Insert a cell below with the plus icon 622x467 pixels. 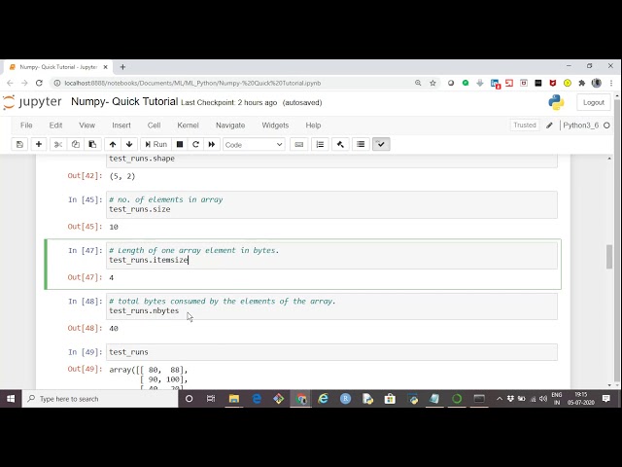coord(39,144)
